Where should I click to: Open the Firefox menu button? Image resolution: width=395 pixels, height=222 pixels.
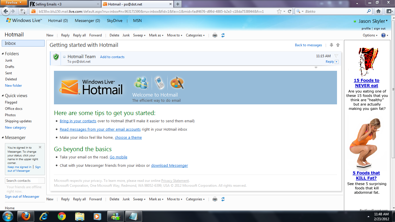coord(14,3)
